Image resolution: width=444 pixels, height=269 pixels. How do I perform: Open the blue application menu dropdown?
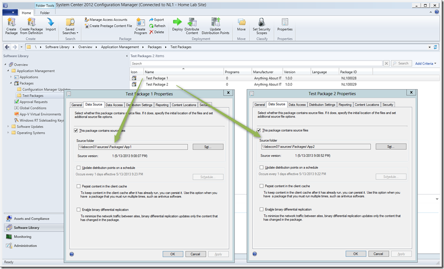pyautogui.click(x=10, y=13)
